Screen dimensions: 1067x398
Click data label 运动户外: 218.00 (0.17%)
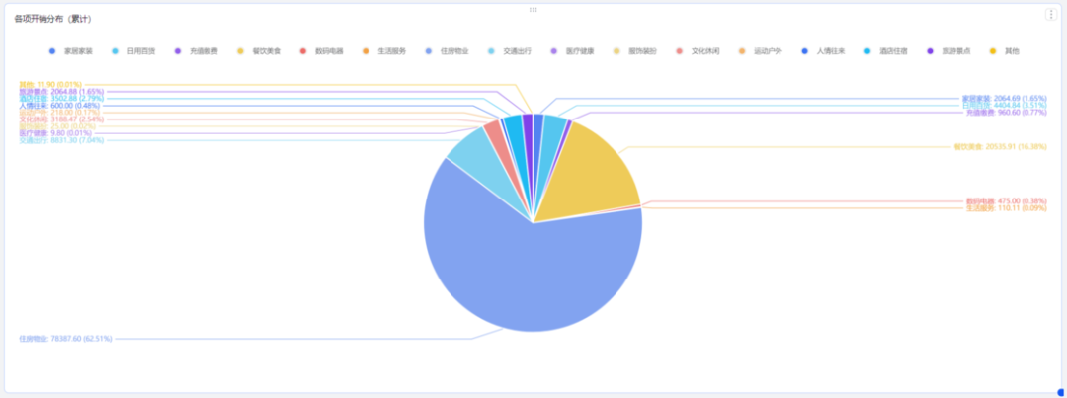click(x=59, y=113)
